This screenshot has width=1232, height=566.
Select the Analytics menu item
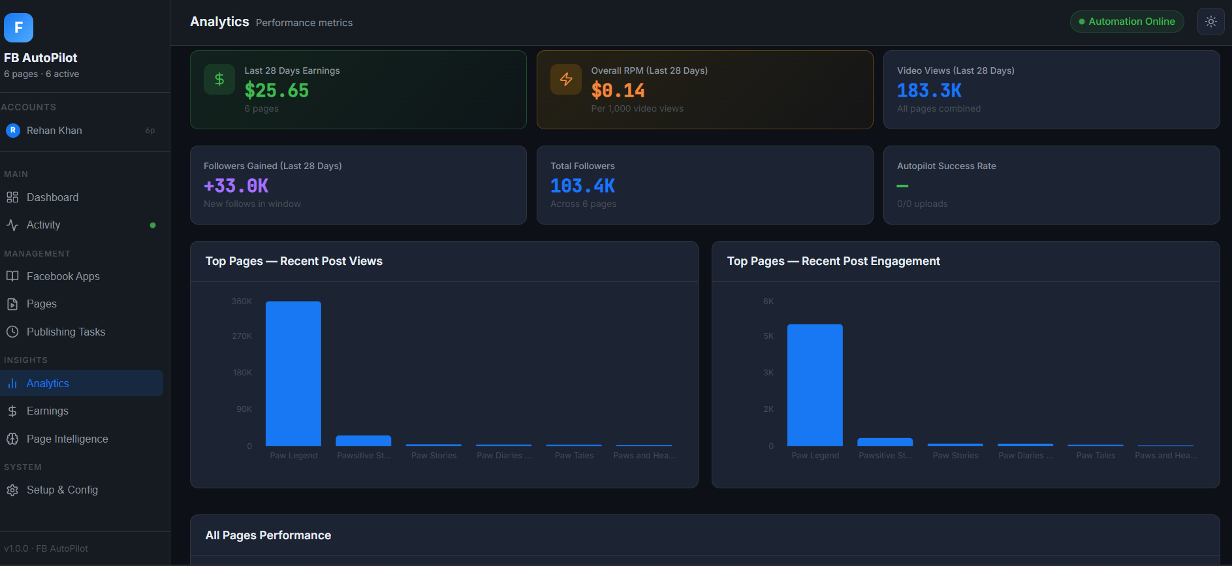click(x=82, y=383)
